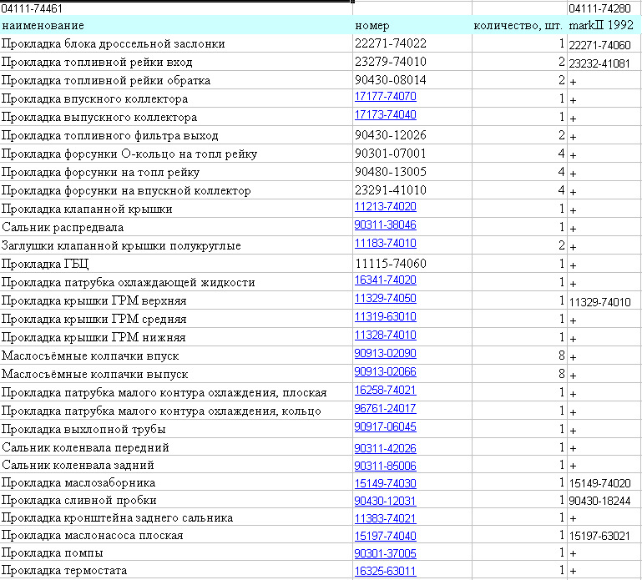This screenshot has height=580, width=642.
Task: Select cell 'Прокладка помпы'
Action: point(176,553)
